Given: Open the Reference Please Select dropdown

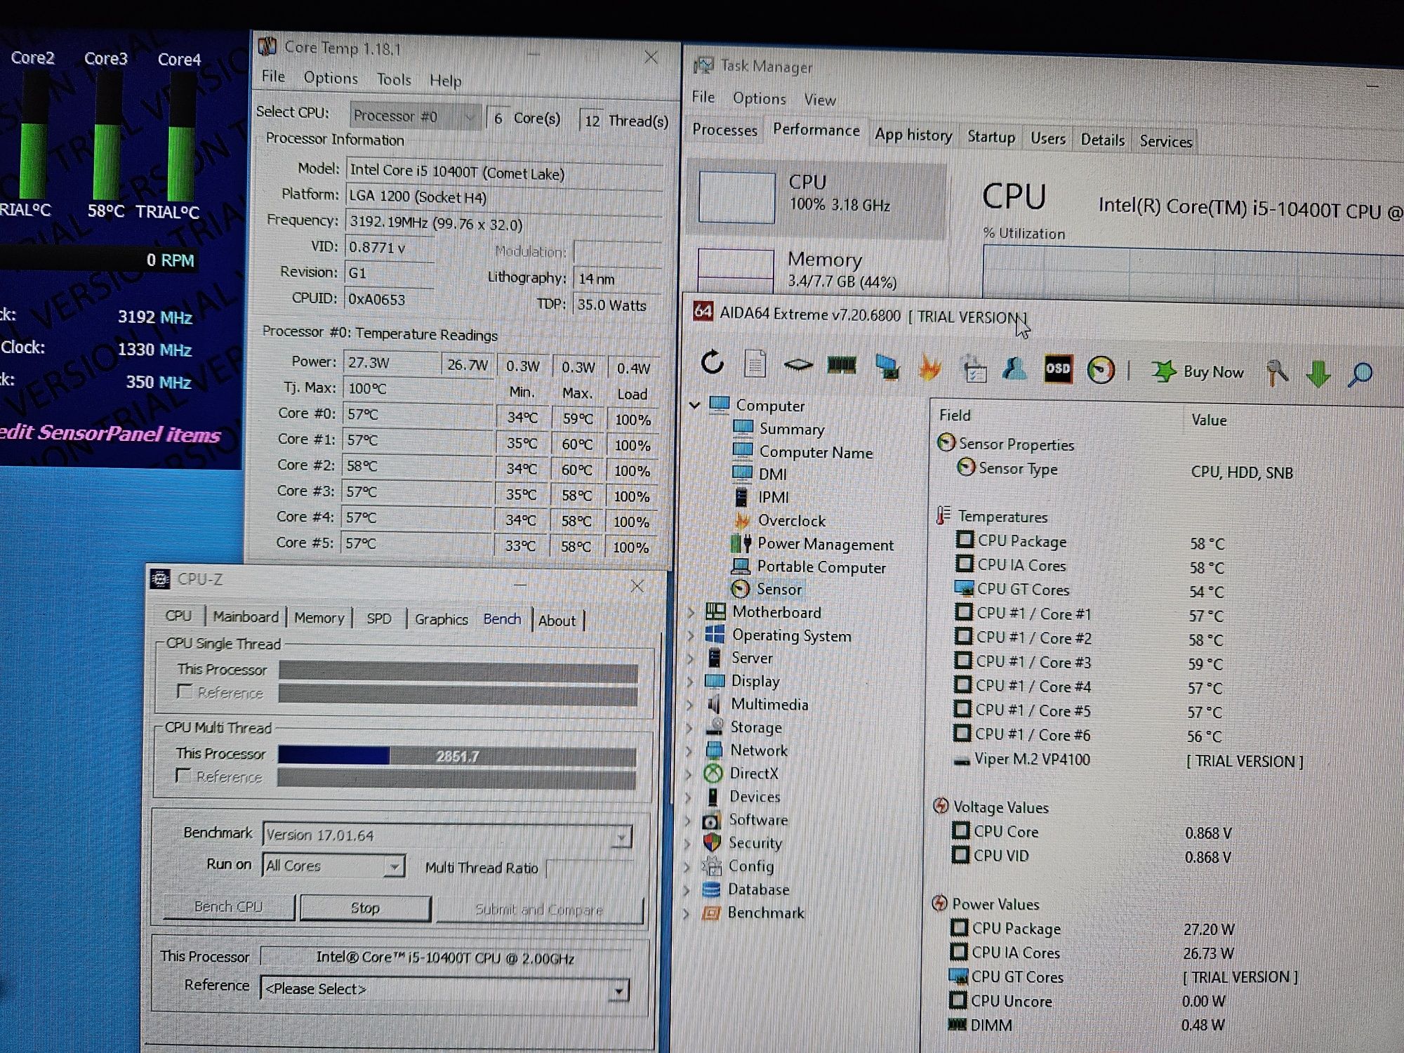Looking at the screenshot, I should point(618,990).
